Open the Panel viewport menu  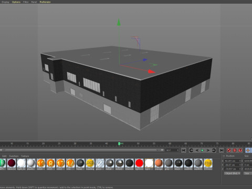coord(34,2)
